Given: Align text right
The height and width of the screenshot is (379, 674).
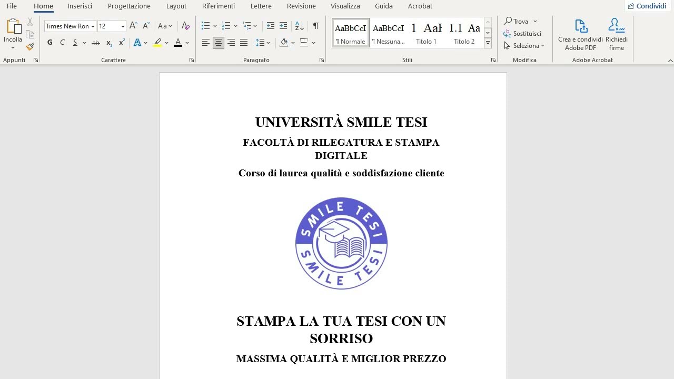Looking at the screenshot, I should pyautogui.click(x=231, y=43).
